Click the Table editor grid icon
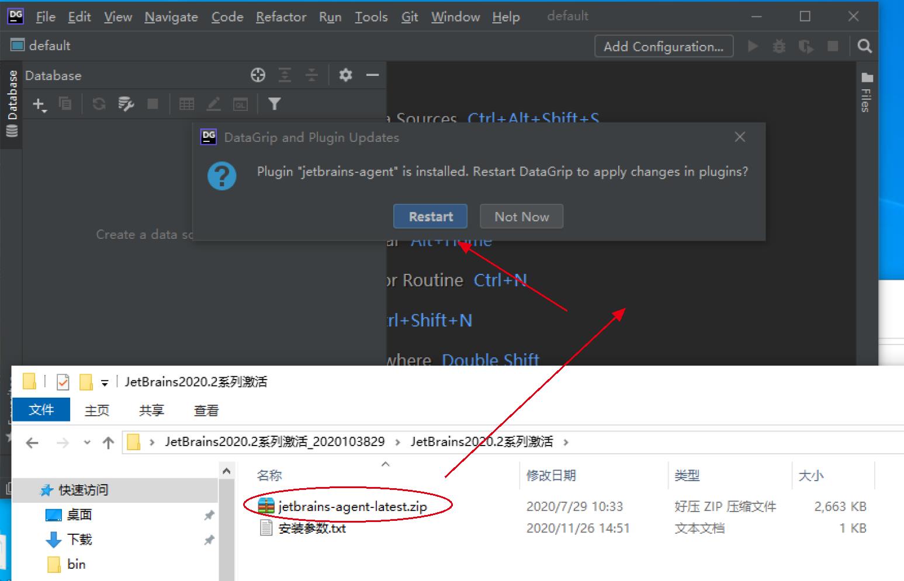Image resolution: width=904 pixels, height=581 pixels. [186, 104]
